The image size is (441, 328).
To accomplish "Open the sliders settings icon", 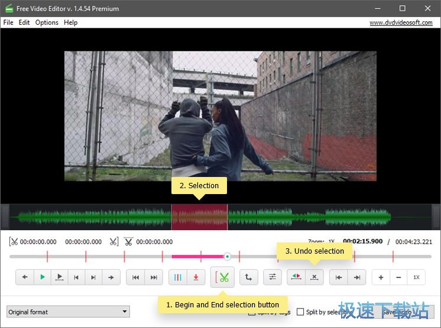I will pos(273,277).
